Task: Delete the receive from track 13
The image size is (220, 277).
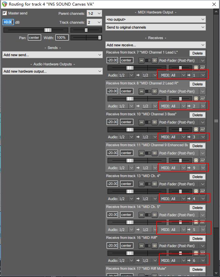Action: click(x=197, y=177)
